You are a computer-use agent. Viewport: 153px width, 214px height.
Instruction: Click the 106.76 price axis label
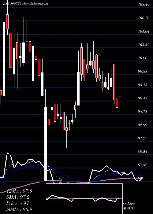coord(144,18)
